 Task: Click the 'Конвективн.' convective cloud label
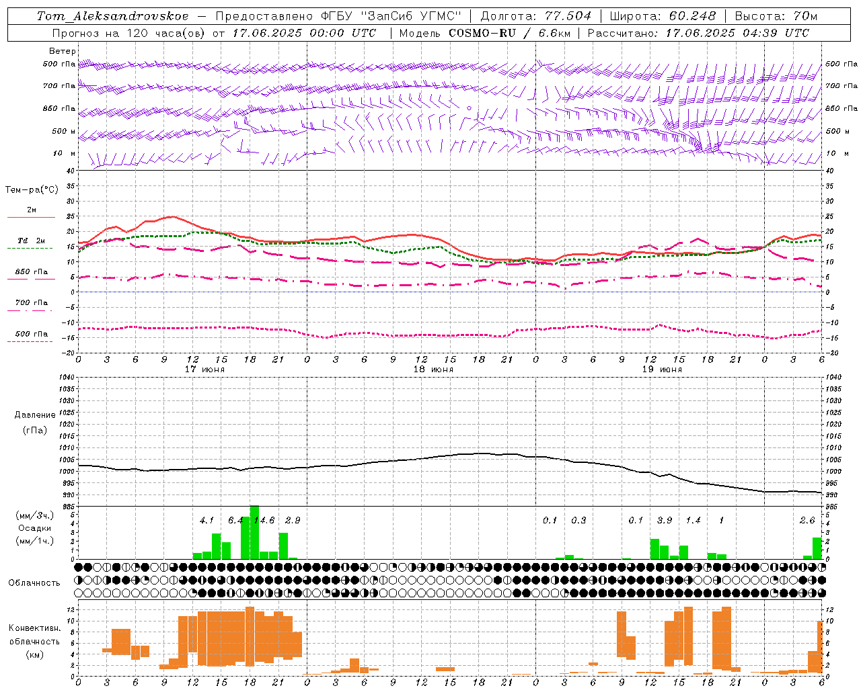[x=34, y=628]
